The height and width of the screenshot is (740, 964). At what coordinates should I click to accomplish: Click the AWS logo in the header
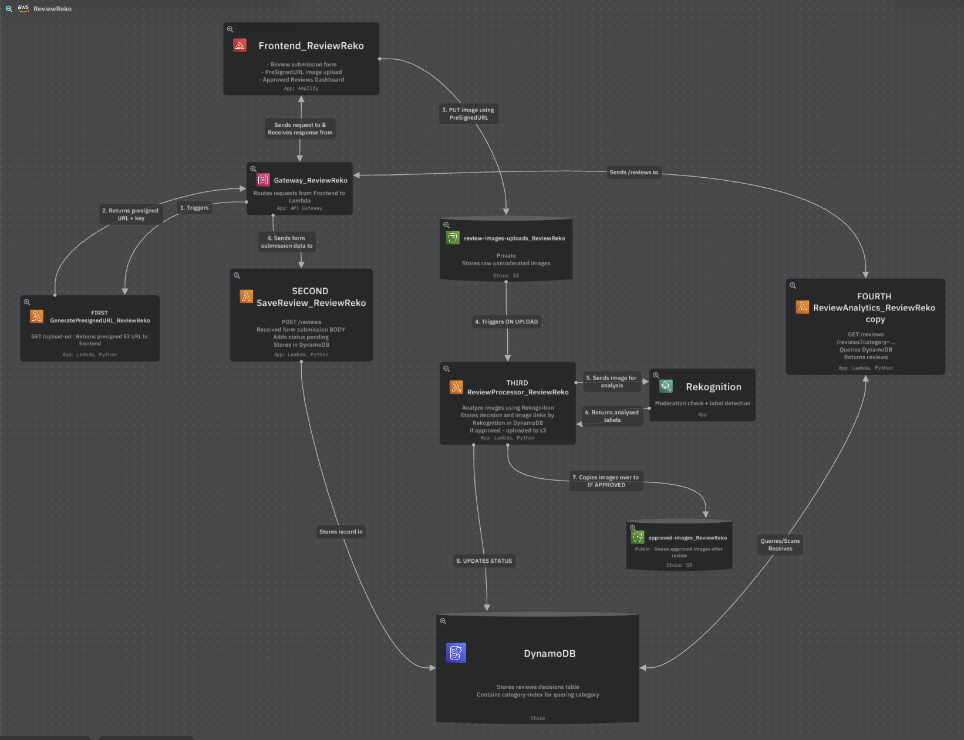23,8
